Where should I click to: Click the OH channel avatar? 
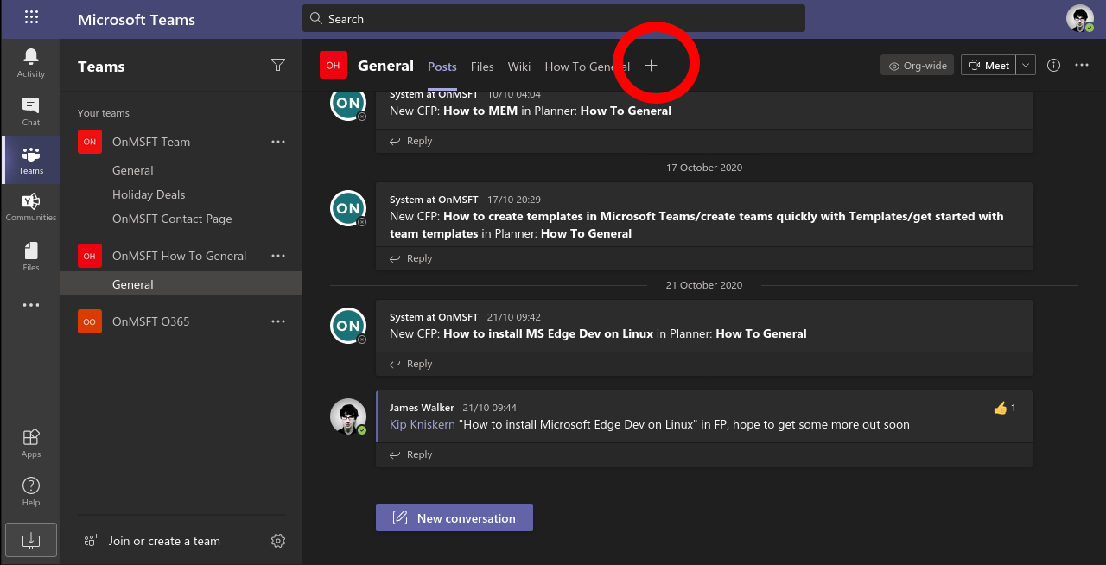(x=333, y=65)
